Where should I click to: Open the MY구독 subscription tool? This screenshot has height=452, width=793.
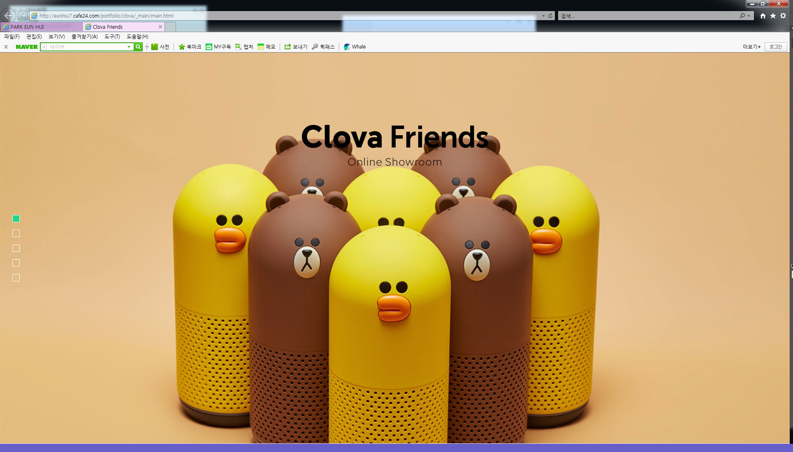(x=218, y=47)
